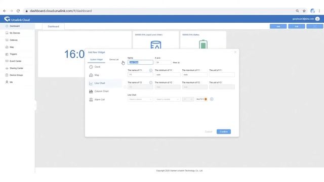Click the info icon beside name of Y2

151,82
